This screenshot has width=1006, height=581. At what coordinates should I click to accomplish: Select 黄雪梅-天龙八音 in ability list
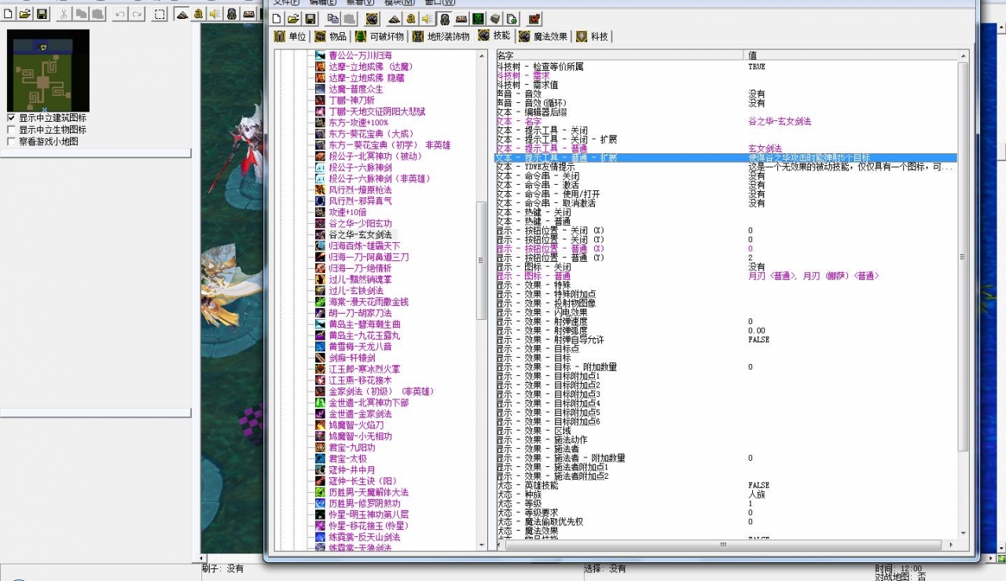click(x=360, y=346)
